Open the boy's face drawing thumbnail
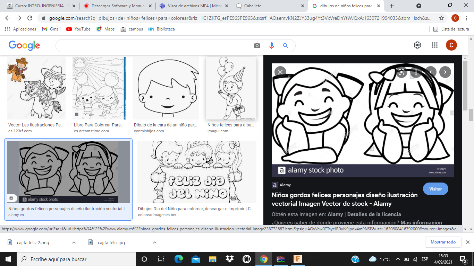This screenshot has width=474, height=266. pyautogui.click(x=166, y=88)
